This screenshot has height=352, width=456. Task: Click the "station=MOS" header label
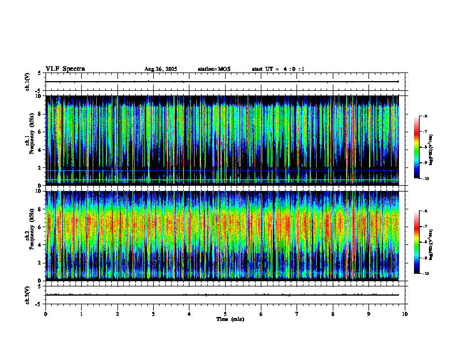(x=214, y=69)
